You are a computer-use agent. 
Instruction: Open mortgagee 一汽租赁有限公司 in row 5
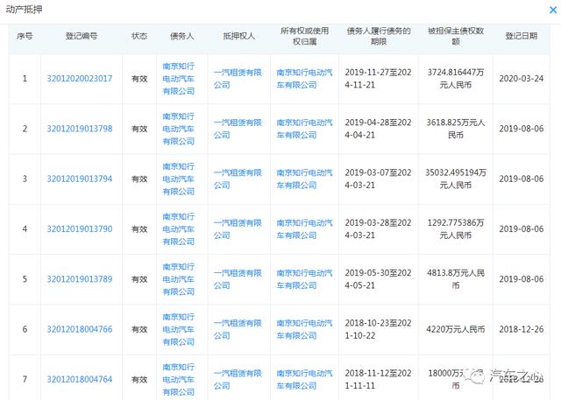click(238, 279)
